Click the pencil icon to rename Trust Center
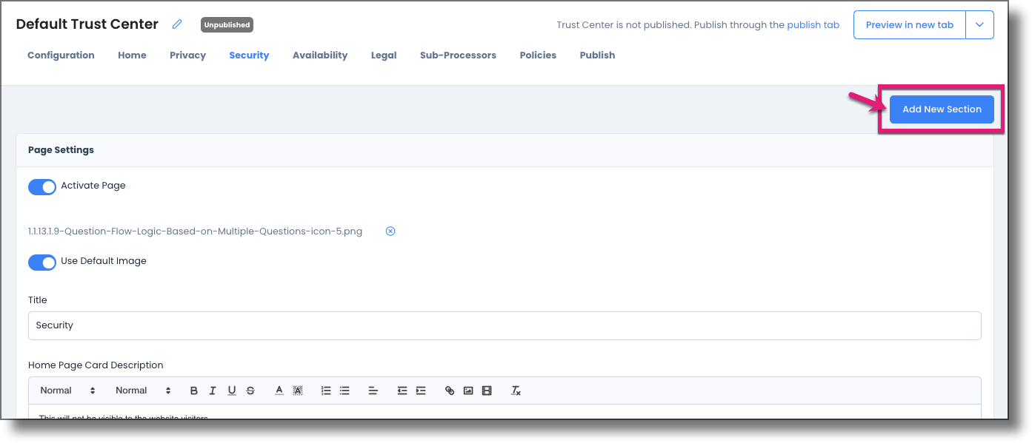The image size is (1032, 443). pyautogui.click(x=177, y=24)
